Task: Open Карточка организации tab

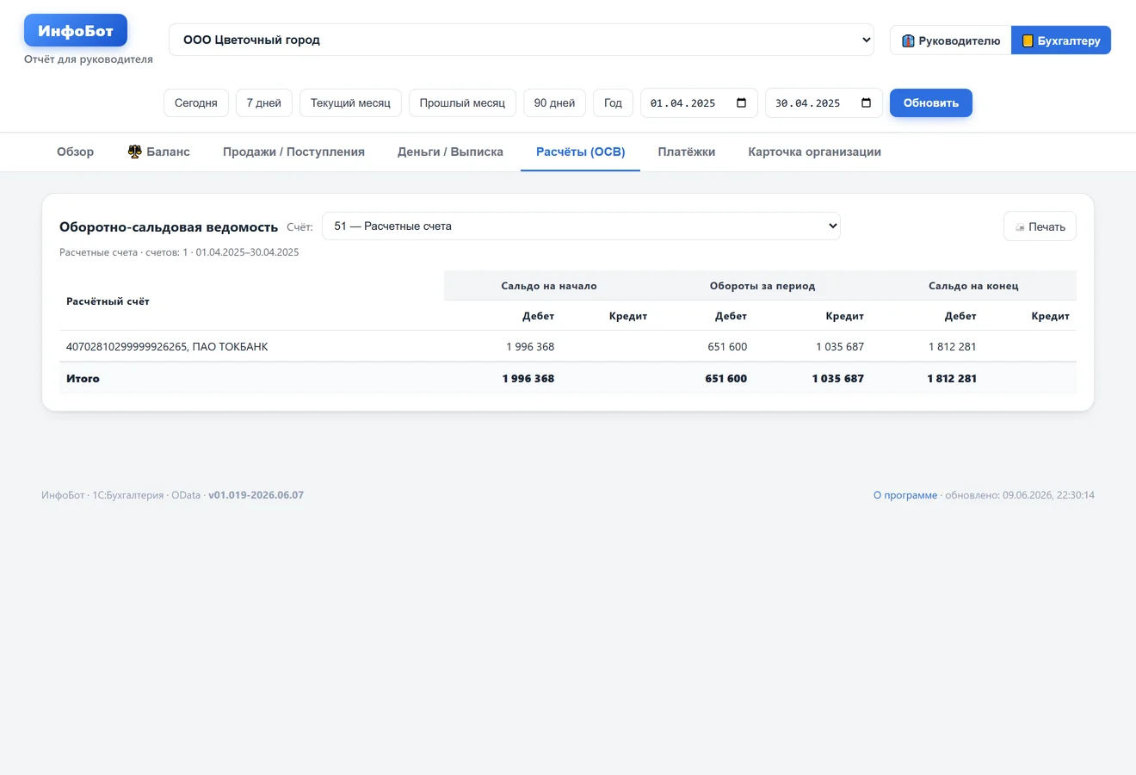Action: point(814,152)
